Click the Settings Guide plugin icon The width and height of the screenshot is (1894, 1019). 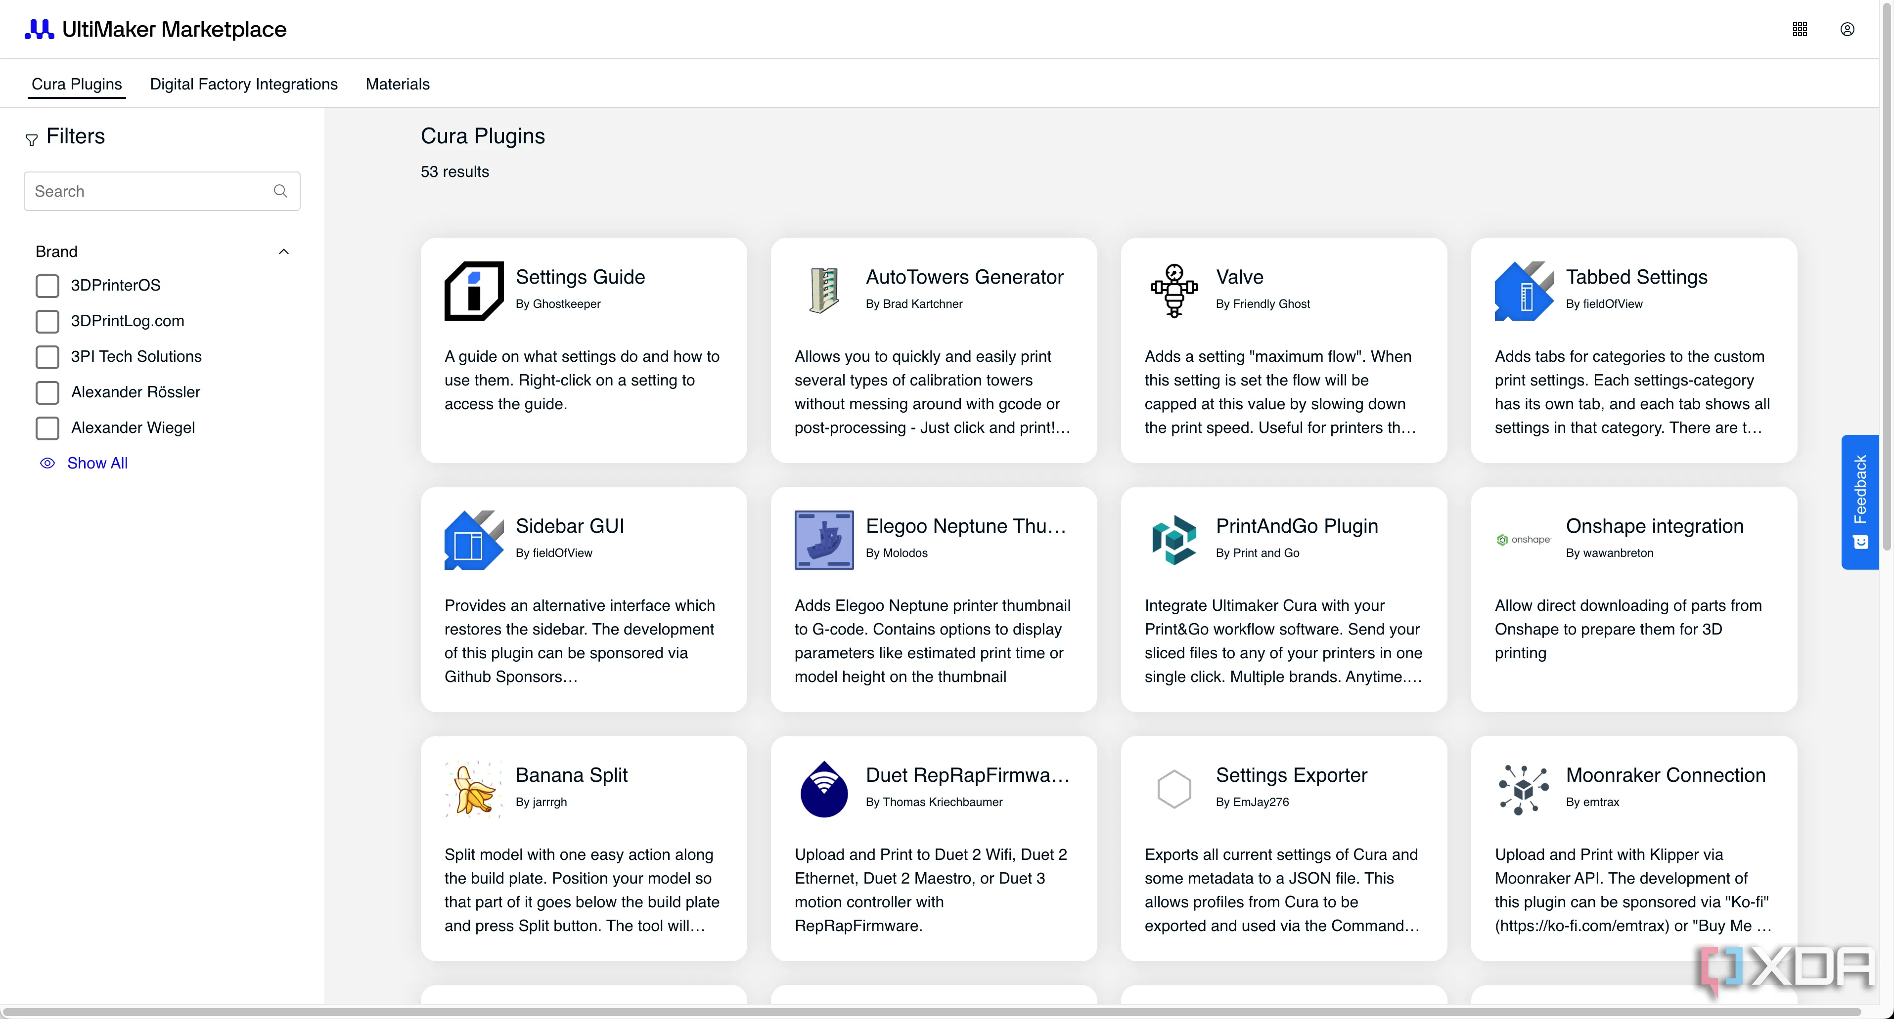tap(474, 291)
